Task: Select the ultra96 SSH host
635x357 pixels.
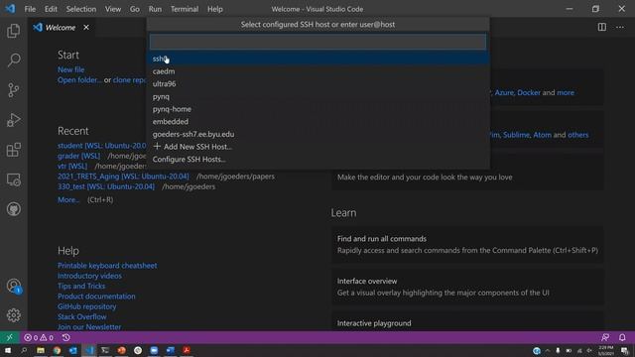Action: pyautogui.click(x=317, y=83)
